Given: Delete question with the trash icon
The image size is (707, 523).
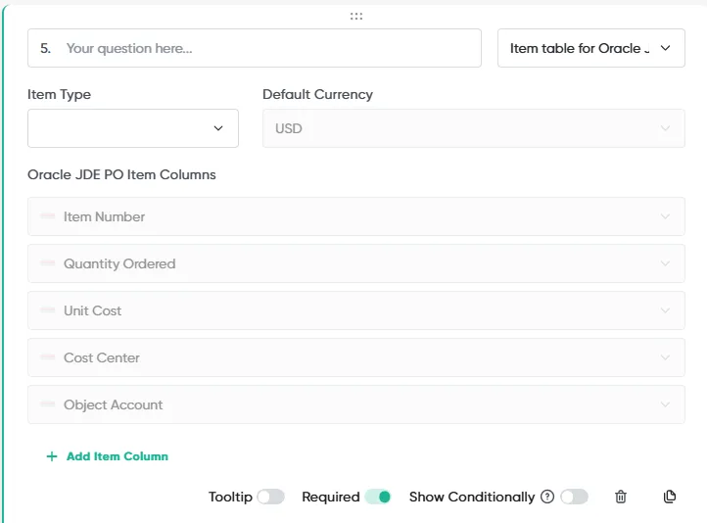Looking at the screenshot, I should 621,497.
